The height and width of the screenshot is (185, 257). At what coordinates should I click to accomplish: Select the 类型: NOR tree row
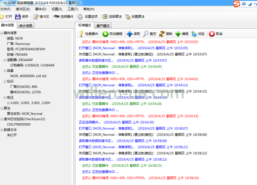click(15, 38)
